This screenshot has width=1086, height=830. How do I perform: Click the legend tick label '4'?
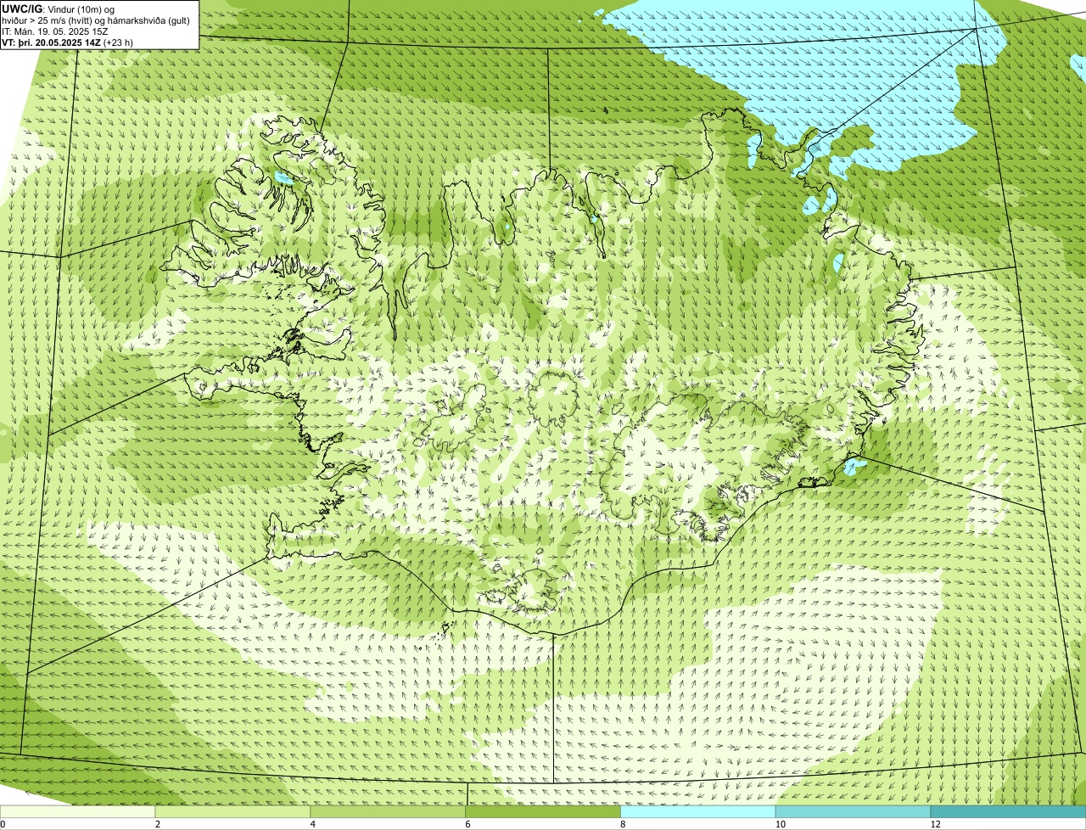pos(313,824)
